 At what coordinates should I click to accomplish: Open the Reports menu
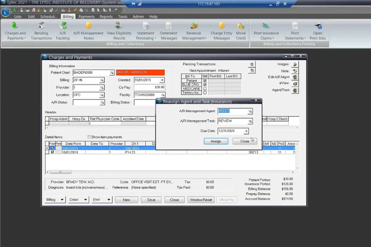(x=106, y=17)
